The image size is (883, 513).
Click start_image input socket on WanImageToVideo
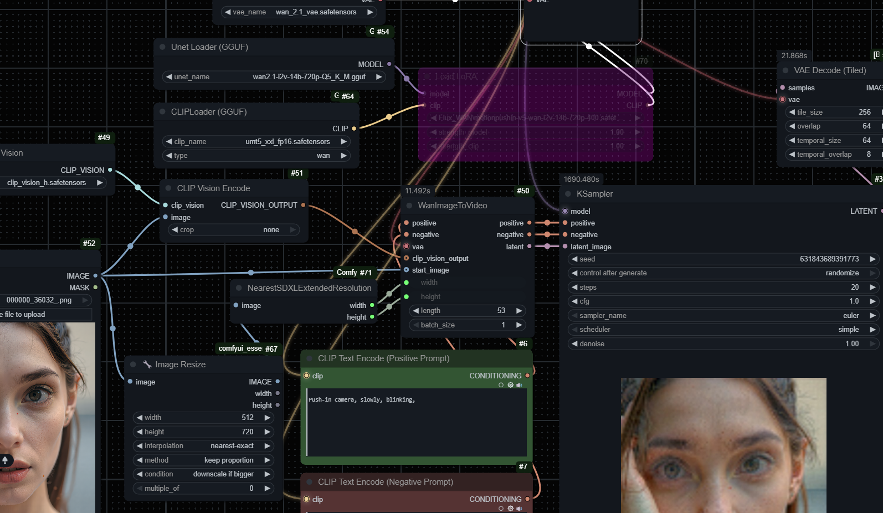(406, 270)
